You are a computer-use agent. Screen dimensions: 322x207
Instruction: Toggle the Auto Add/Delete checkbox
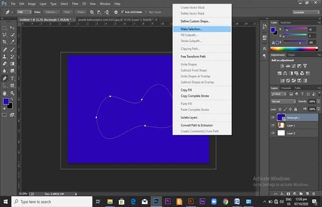click(122, 12)
